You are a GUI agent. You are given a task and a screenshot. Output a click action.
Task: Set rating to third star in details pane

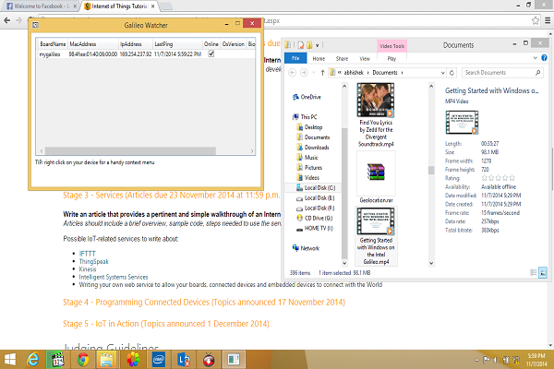[x=499, y=178]
